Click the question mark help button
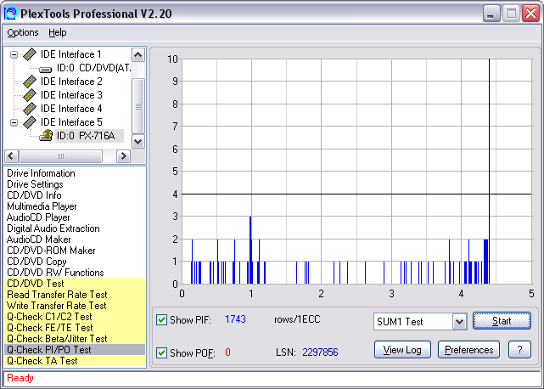 coord(519,349)
